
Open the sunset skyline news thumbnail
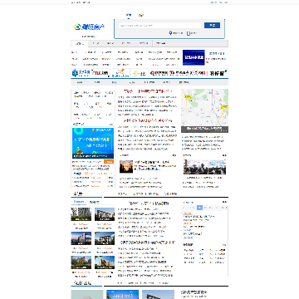(x=126, y=167)
